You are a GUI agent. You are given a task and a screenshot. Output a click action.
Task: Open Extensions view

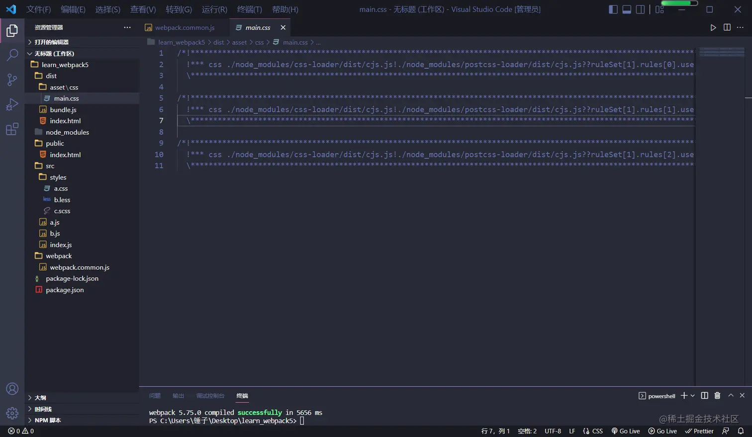pos(12,129)
